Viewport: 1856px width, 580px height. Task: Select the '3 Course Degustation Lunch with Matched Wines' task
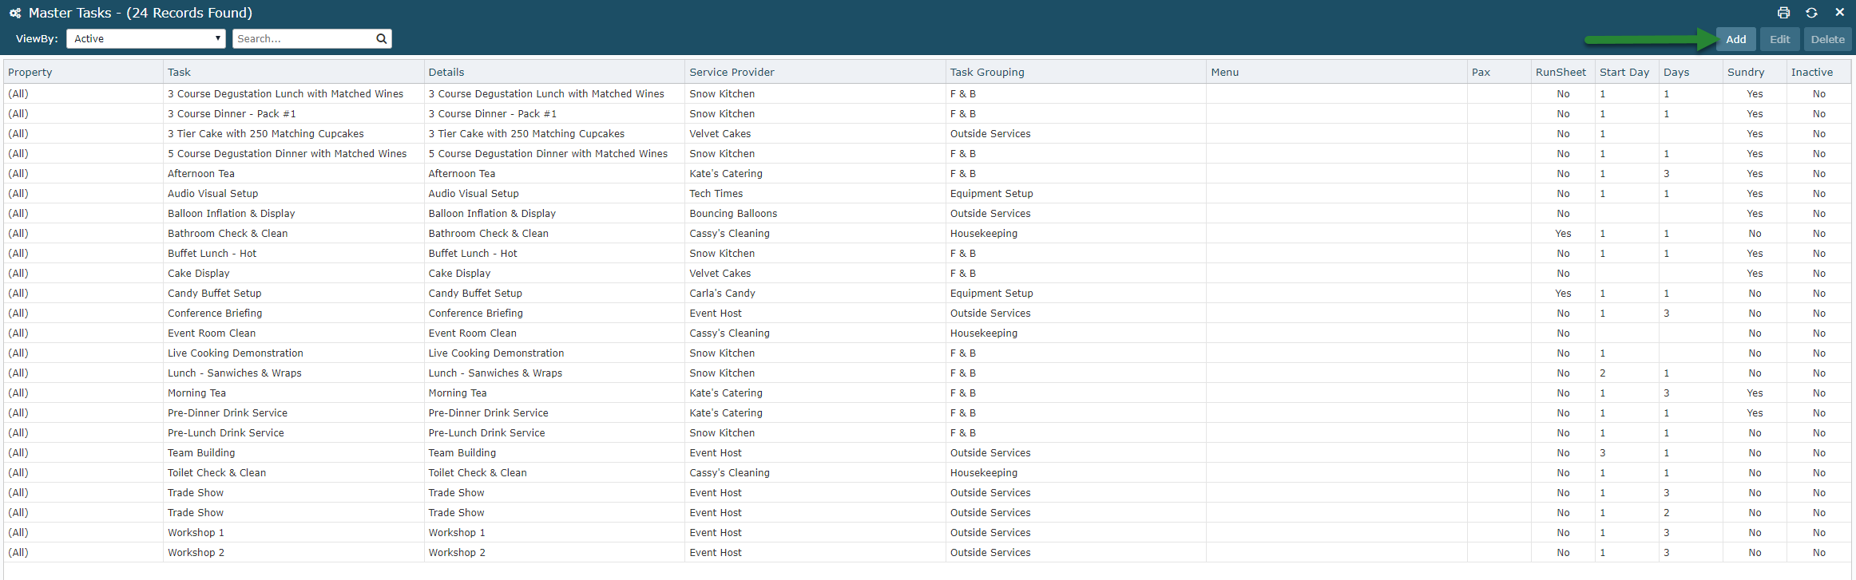click(285, 93)
